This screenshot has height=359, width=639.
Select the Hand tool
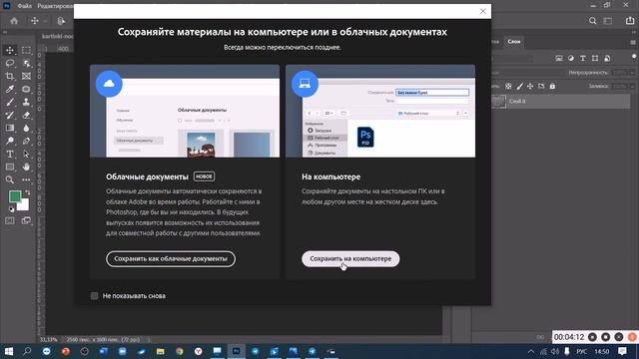click(26, 167)
